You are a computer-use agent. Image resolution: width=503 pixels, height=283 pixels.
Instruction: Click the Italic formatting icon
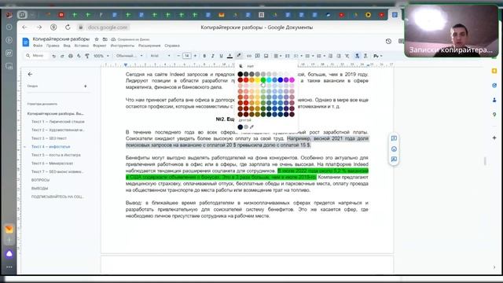click(x=213, y=56)
